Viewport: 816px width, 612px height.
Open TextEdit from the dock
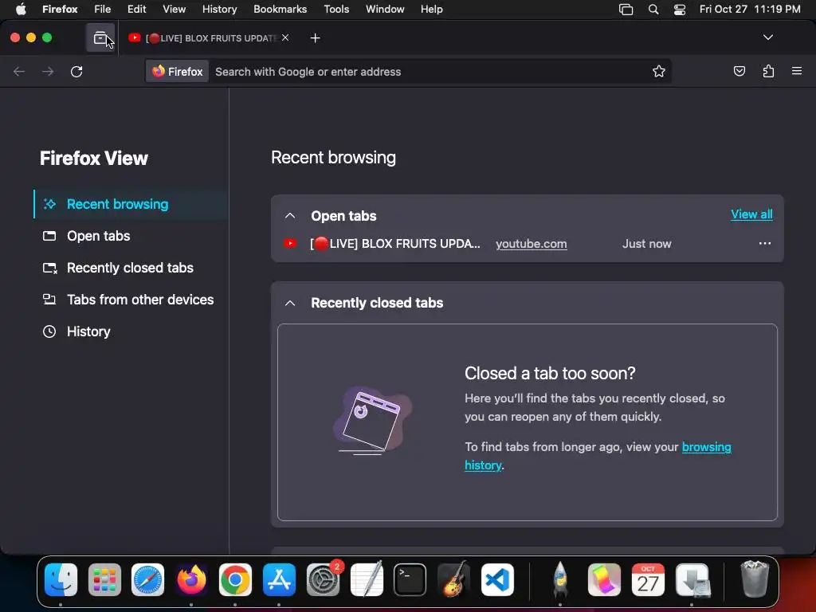click(x=367, y=579)
